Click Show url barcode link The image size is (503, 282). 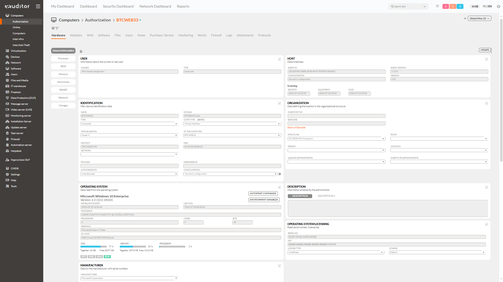click(296, 128)
